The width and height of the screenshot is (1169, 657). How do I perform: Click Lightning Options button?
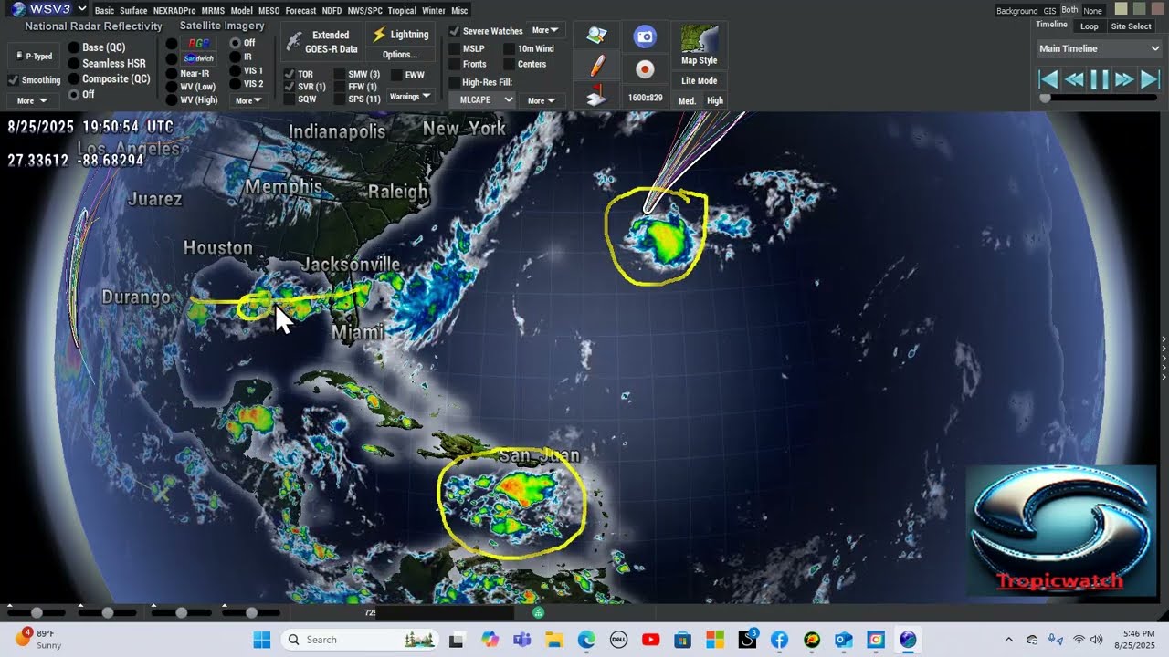click(400, 55)
